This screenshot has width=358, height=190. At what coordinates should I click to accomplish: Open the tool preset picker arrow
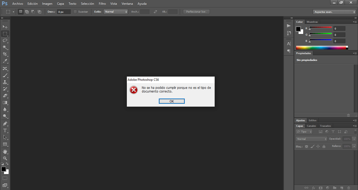click(13, 12)
